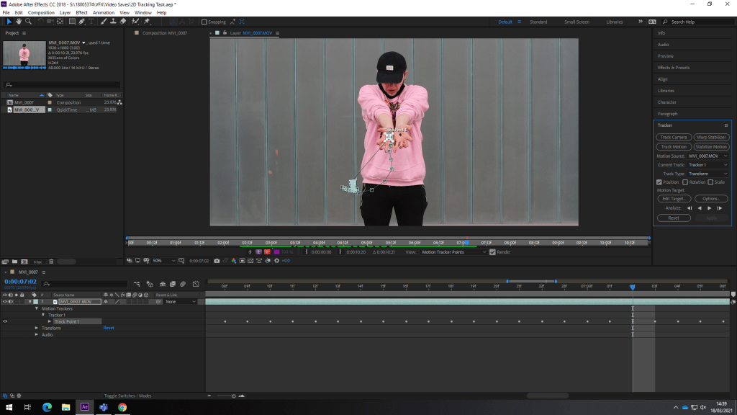
Task: Enable the Scale tracking checkbox
Action: (710, 182)
